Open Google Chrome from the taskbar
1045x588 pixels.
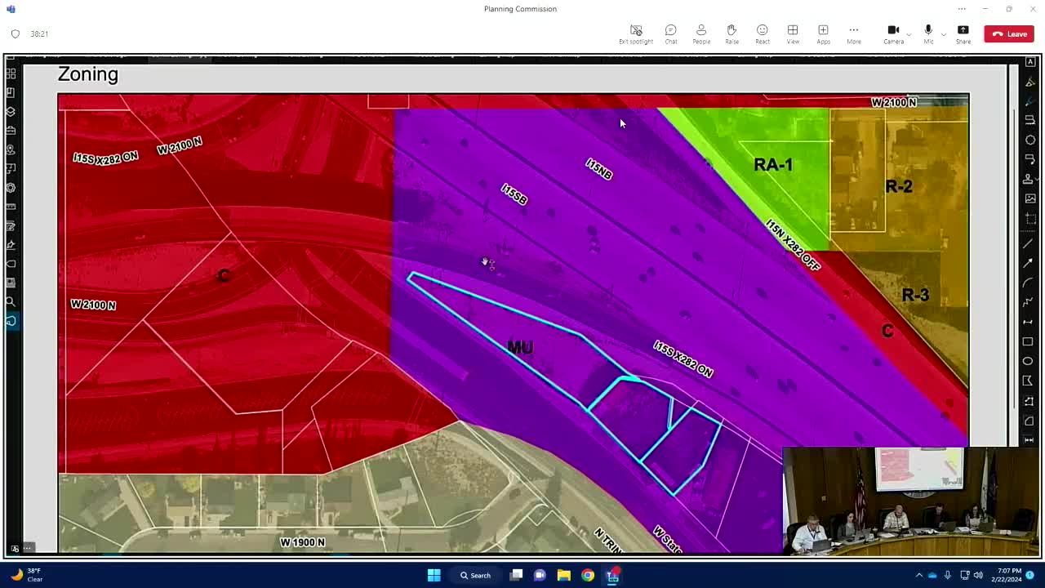point(588,575)
